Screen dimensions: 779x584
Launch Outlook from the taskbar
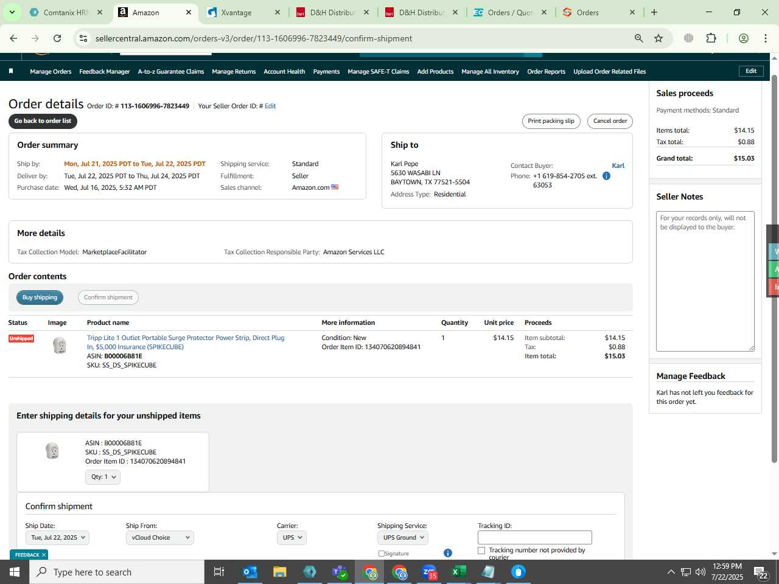click(x=250, y=572)
